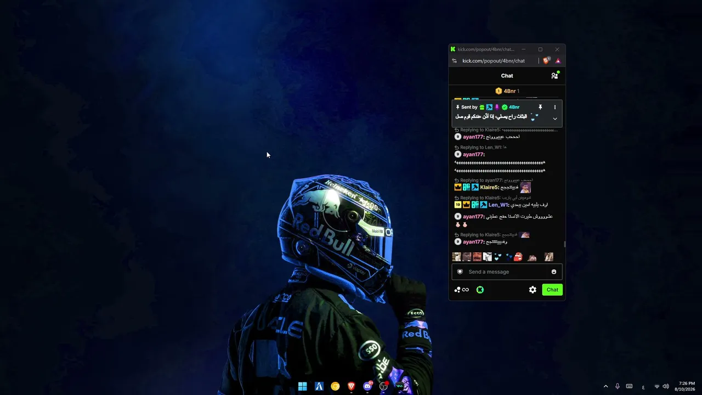The image size is (702, 395).
Task: Click the 4Bnr leaderboard badge entry
Action: click(507, 91)
